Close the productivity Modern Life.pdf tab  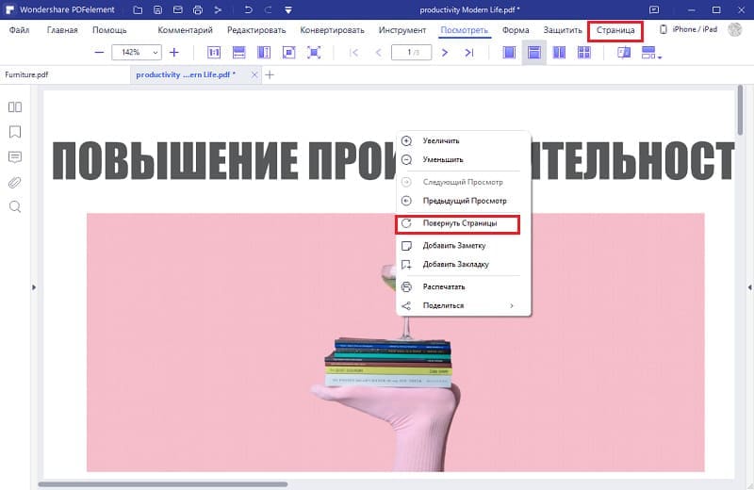[254, 74]
